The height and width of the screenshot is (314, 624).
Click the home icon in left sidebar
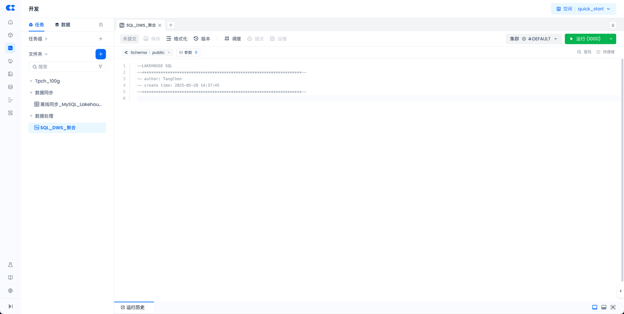pos(10,22)
